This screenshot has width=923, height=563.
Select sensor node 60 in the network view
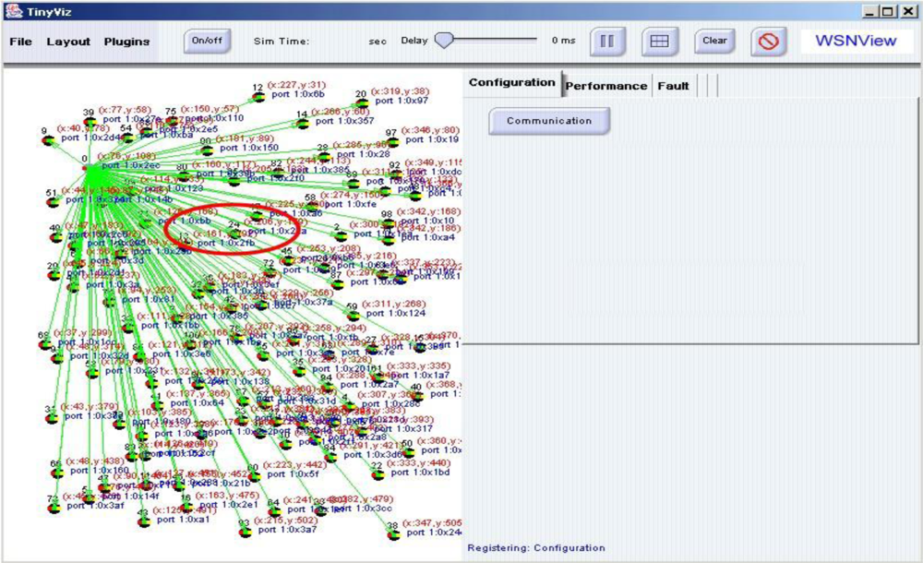coord(254,476)
